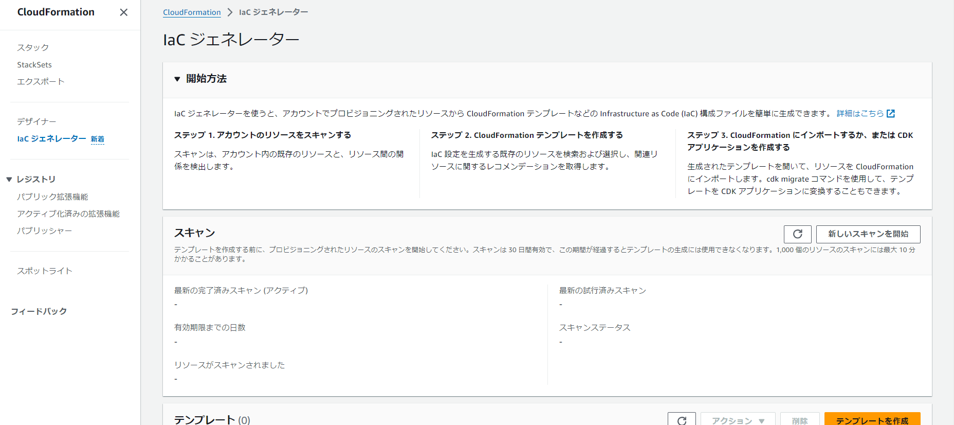Refresh the スキャン section
Viewport: 954px width, 425px height.
click(798, 234)
